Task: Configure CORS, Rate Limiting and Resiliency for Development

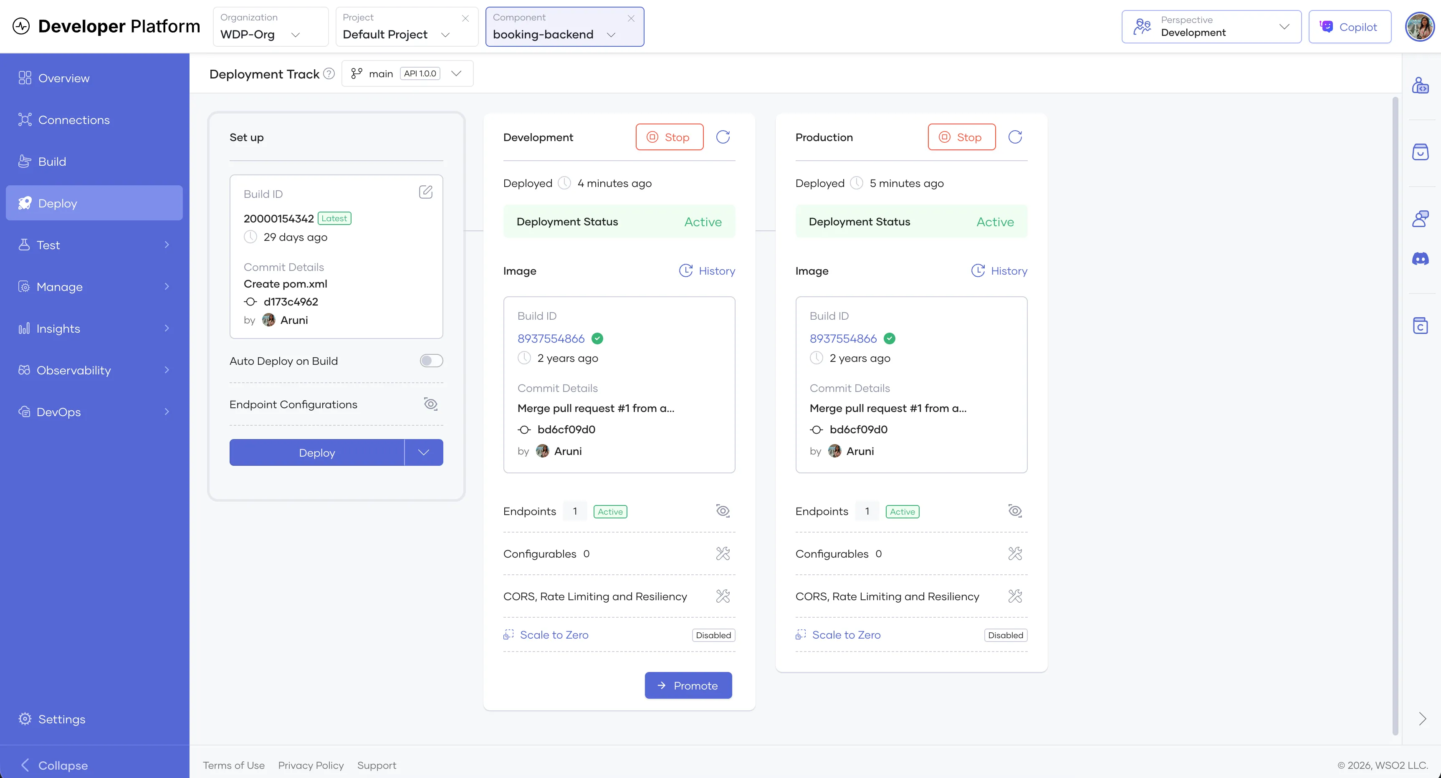Action: click(x=723, y=596)
